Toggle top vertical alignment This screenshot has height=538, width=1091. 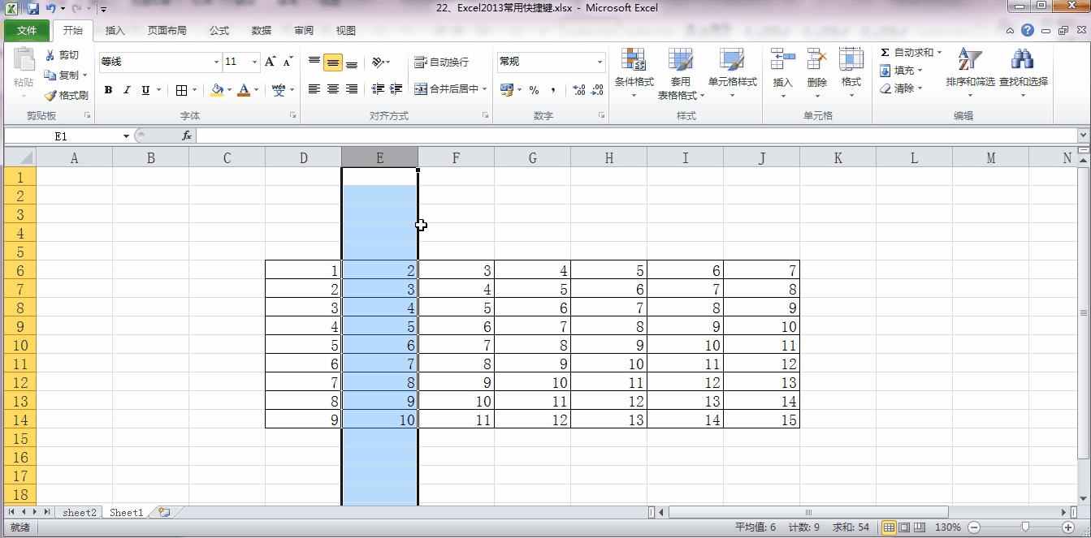(x=314, y=62)
